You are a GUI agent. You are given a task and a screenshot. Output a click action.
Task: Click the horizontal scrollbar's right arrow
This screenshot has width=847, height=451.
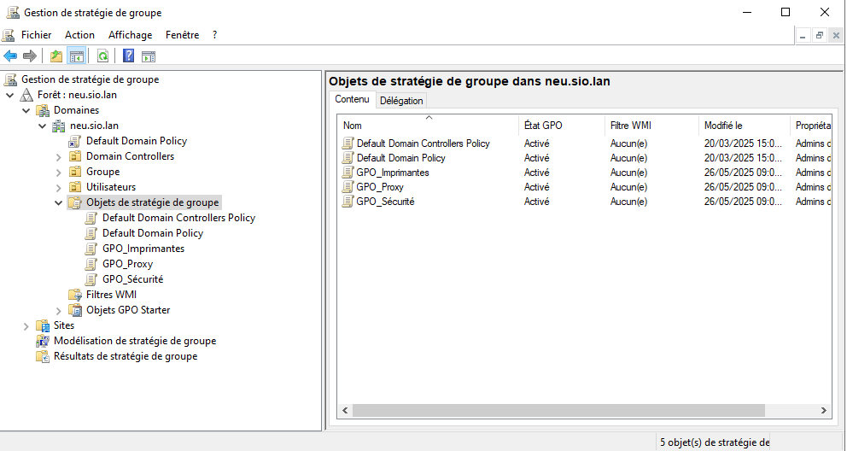[x=824, y=411]
